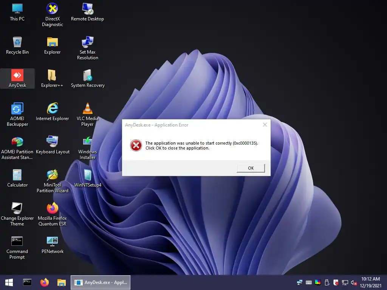Open File Explorer from the taskbar

click(x=62, y=282)
